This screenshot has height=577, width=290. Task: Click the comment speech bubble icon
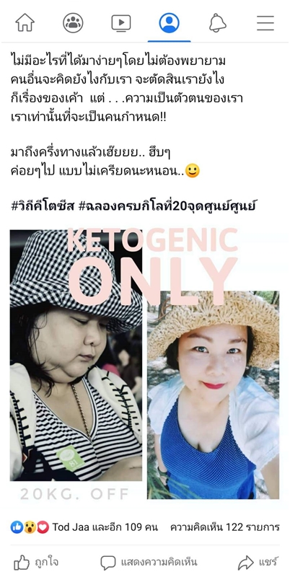pos(107,563)
